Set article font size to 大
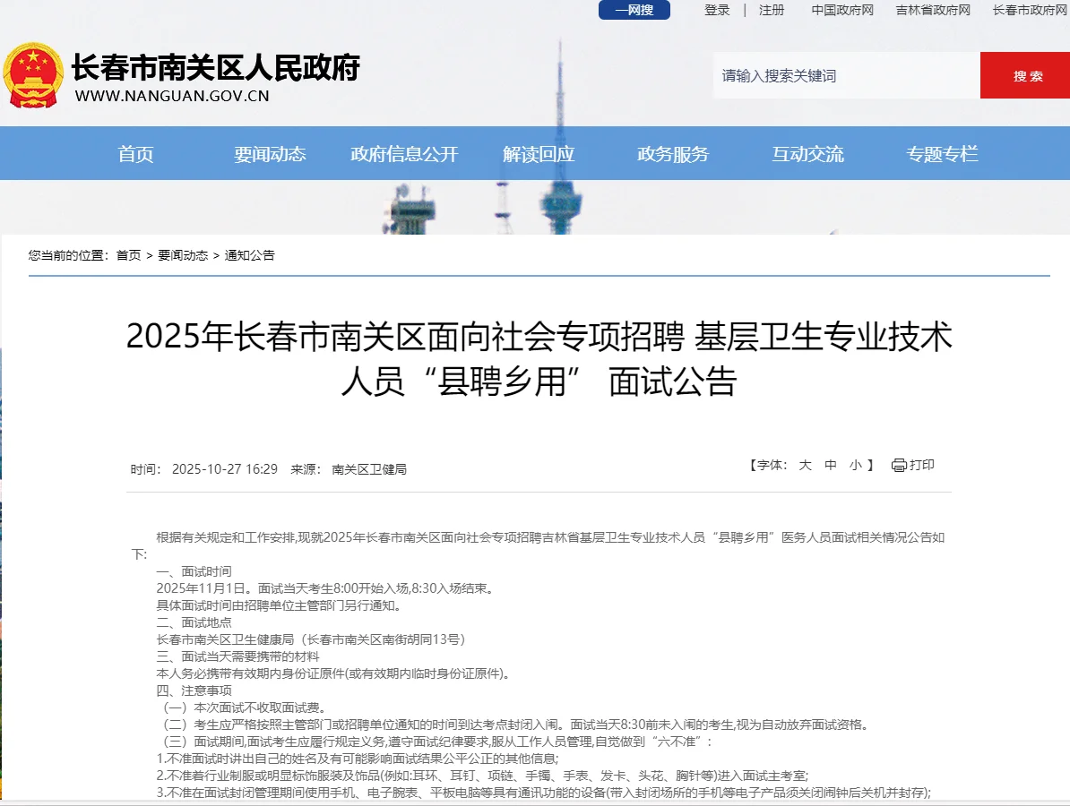The height and width of the screenshot is (806, 1070). pos(805,465)
